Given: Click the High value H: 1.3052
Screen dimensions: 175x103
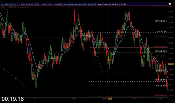Looking at the screenshot, I should [35, 4].
